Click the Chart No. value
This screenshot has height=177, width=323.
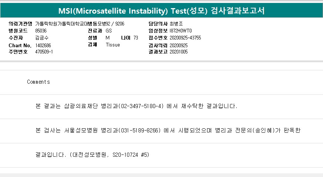pos(43,45)
